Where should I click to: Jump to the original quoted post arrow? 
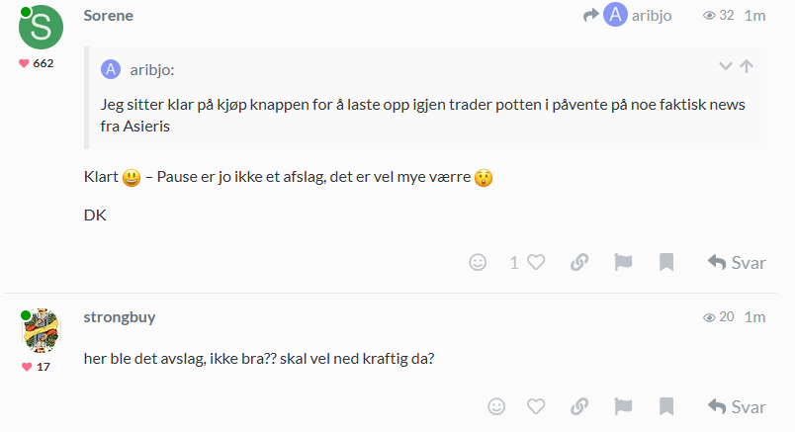(x=747, y=67)
